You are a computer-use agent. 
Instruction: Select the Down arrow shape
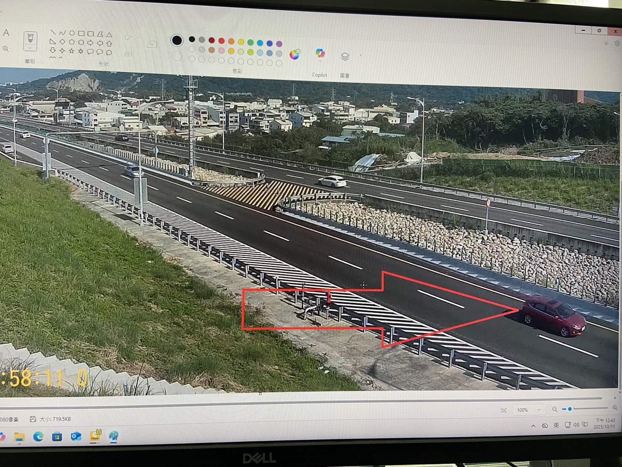click(53, 50)
